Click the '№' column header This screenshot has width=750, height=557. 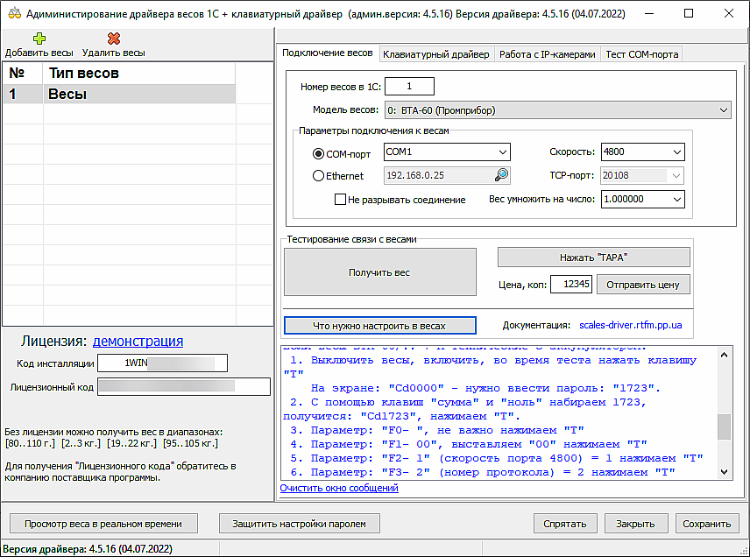coord(24,74)
